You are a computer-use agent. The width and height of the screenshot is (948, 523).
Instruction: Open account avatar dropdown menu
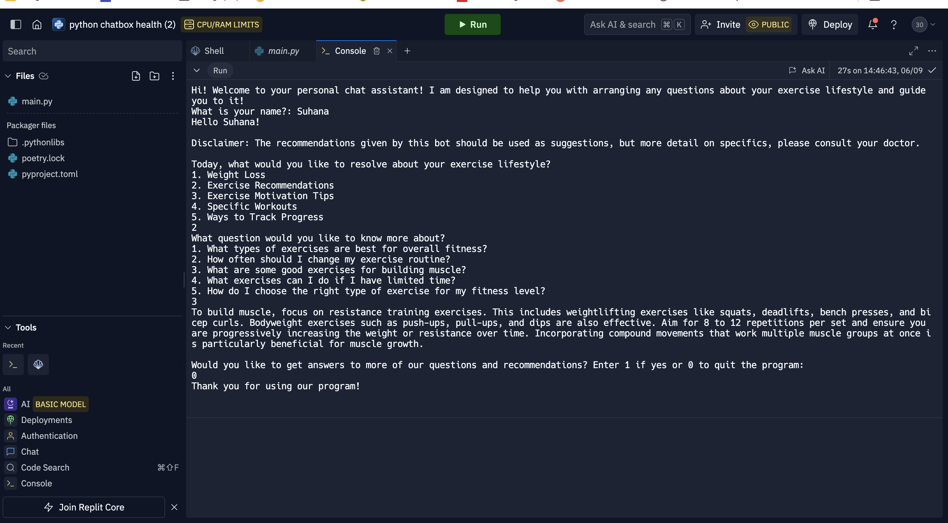point(924,25)
